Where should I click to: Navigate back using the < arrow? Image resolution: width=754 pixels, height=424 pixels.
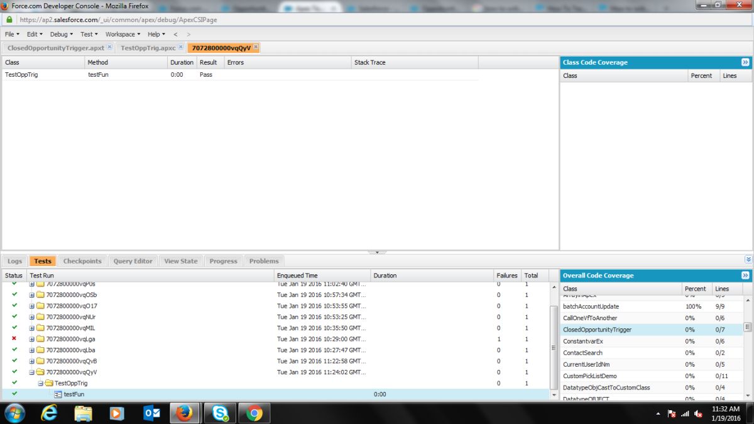(x=175, y=34)
